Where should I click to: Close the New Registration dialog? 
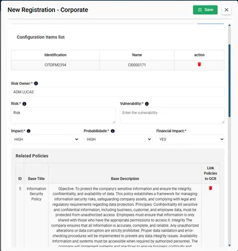click(226, 10)
